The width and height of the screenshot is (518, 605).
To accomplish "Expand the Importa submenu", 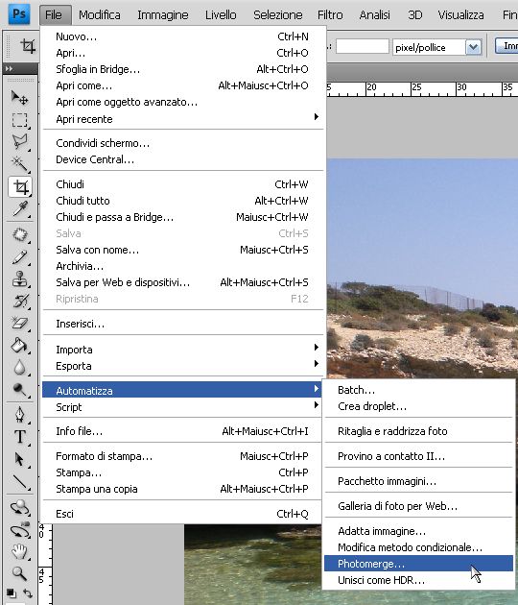I will (x=183, y=350).
